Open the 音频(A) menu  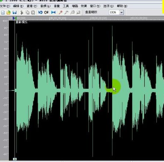[45, 6]
